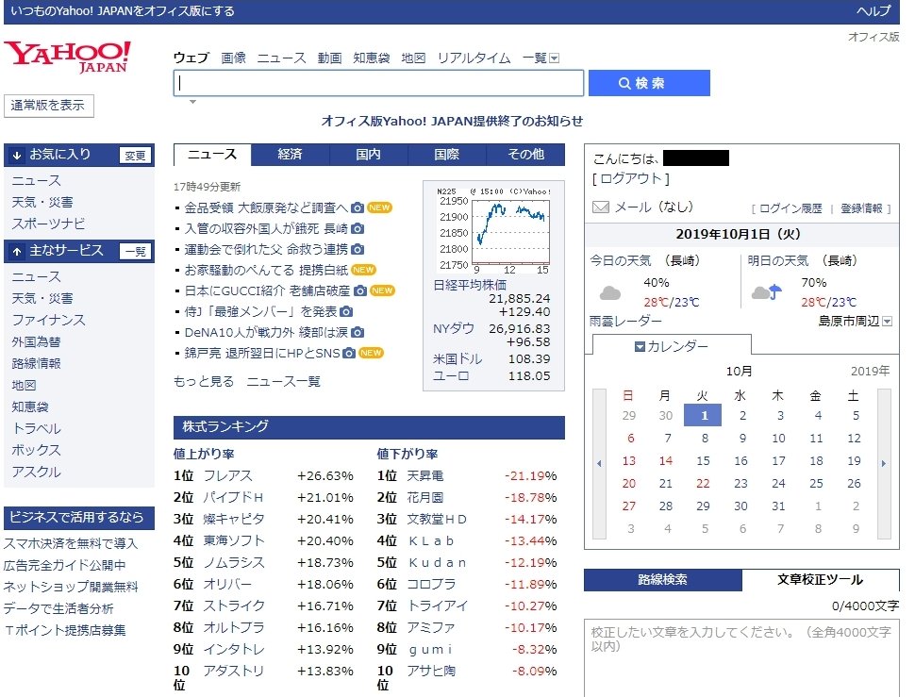Open フレアス in stock gainers ranking

click(x=227, y=476)
